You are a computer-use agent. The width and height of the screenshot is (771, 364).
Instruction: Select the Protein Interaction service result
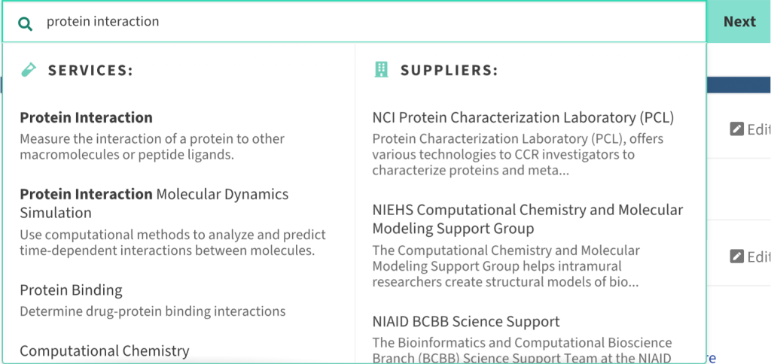click(86, 117)
